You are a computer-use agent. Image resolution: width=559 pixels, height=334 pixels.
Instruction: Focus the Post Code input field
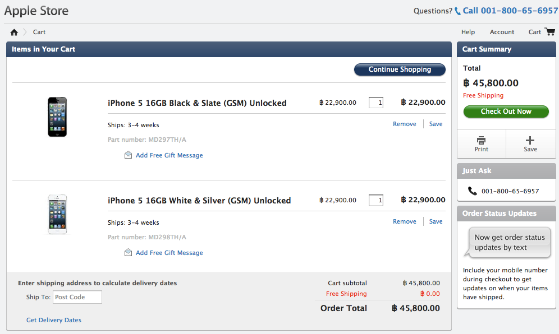[x=77, y=297]
